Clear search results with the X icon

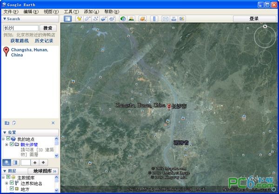(53, 123)
